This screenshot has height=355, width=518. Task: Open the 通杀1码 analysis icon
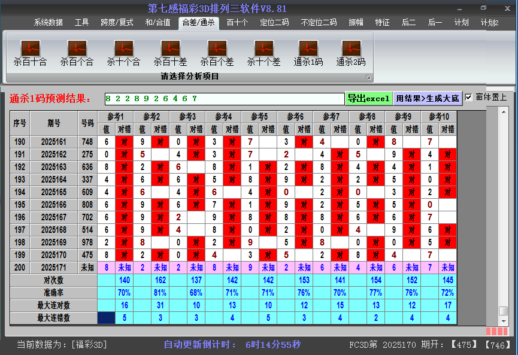(308, 53)
